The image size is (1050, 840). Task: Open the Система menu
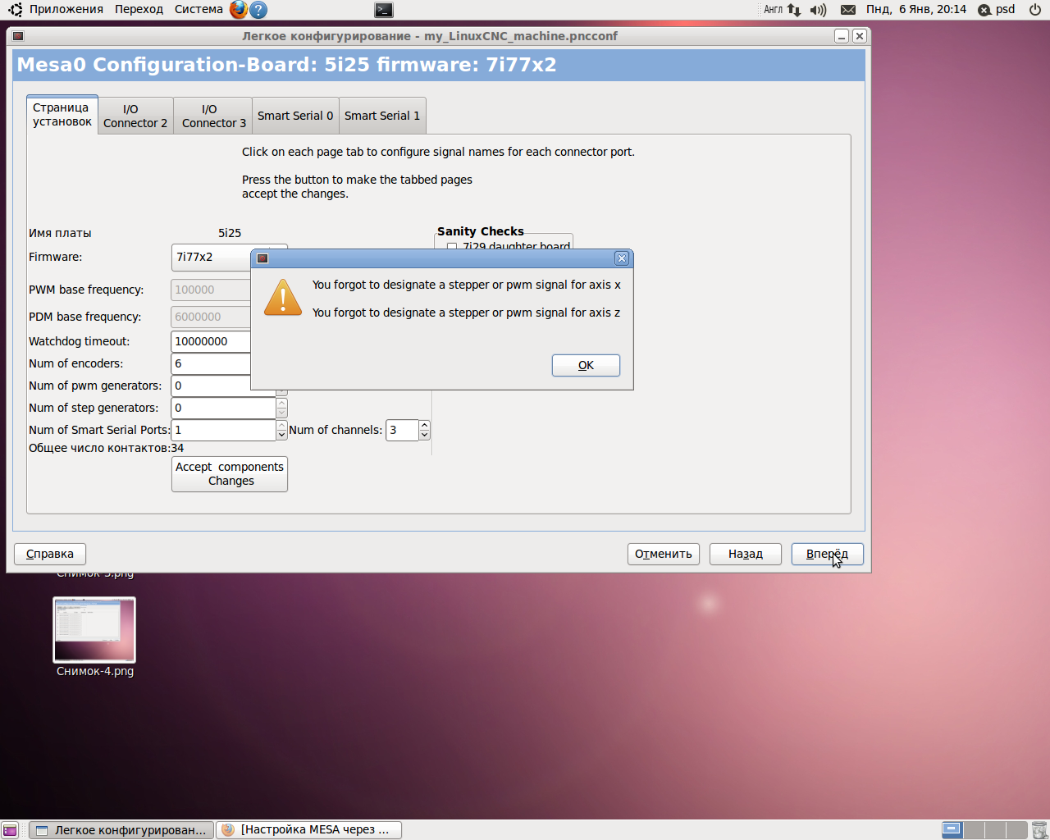click(x=199, y=10)
